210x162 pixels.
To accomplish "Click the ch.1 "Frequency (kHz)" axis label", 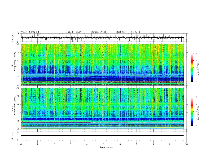I will pos(15,61).
